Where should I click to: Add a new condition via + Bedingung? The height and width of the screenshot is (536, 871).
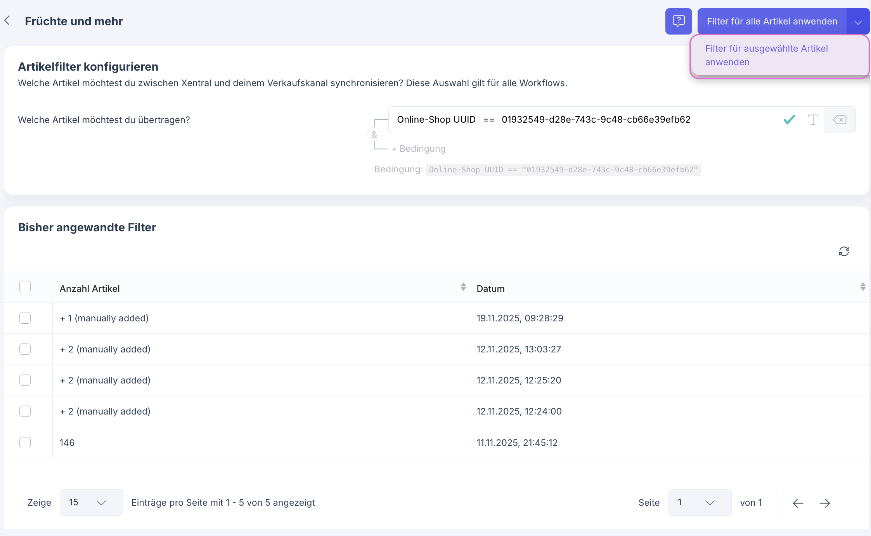pos(418,149)
